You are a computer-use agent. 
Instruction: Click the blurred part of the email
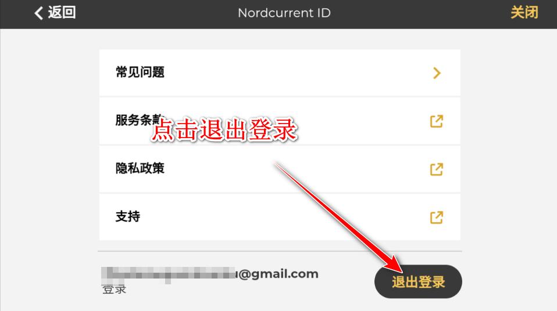click(169, 275)
